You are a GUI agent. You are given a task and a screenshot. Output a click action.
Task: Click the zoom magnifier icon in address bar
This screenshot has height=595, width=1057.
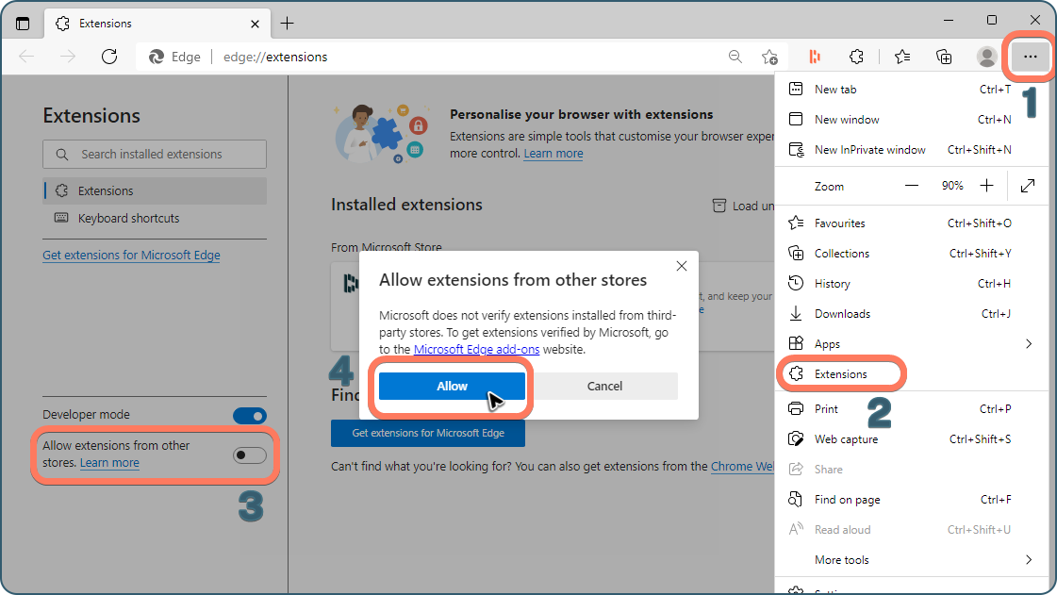[x=735, y=57]
